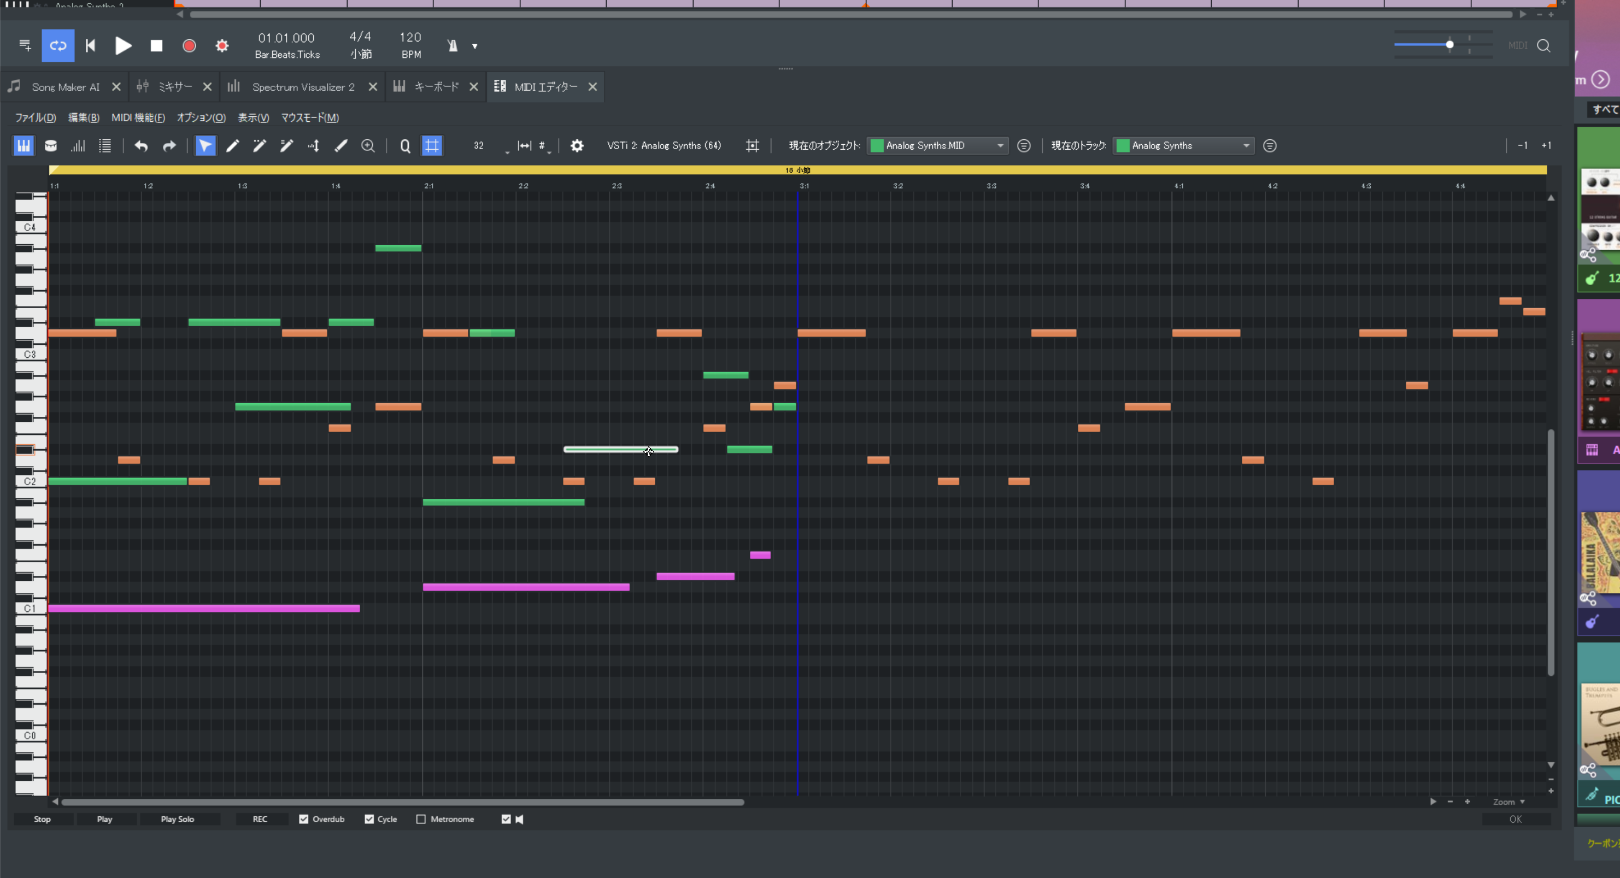Open the MIDI 機能(F) menu
The height and width of the screenshot is (878, 1620).
tap(138, 117)
